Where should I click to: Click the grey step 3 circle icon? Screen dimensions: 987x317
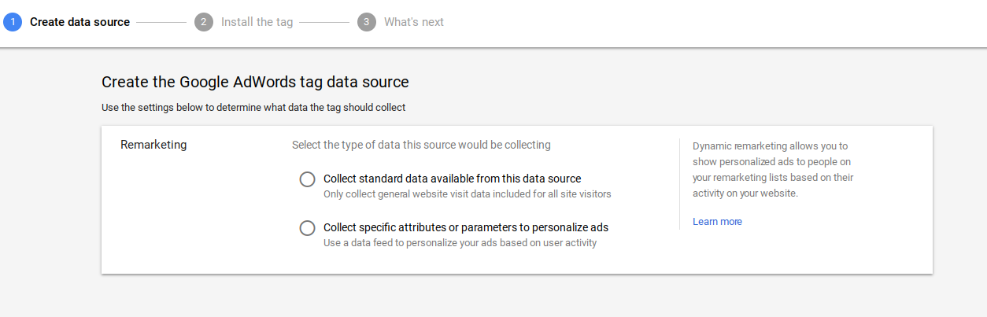[x=367, y=22]
